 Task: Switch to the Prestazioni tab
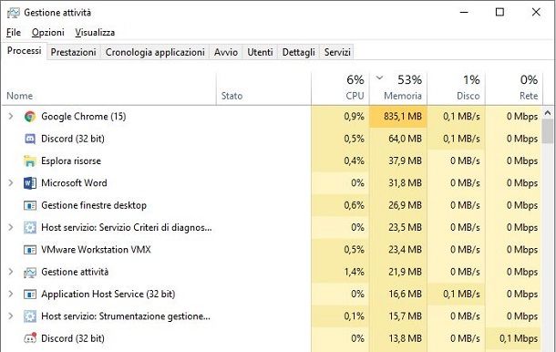coord(74,52)
